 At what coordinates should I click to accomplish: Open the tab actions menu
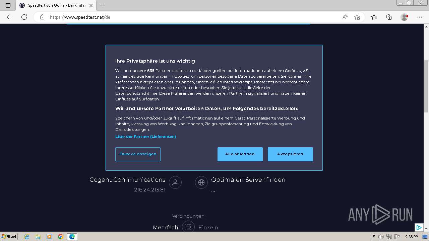coord(8,5)
